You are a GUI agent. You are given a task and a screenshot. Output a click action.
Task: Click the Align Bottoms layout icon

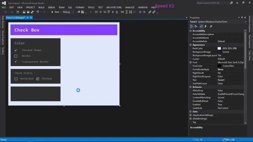pyautogui.click(x=117, y=12)
